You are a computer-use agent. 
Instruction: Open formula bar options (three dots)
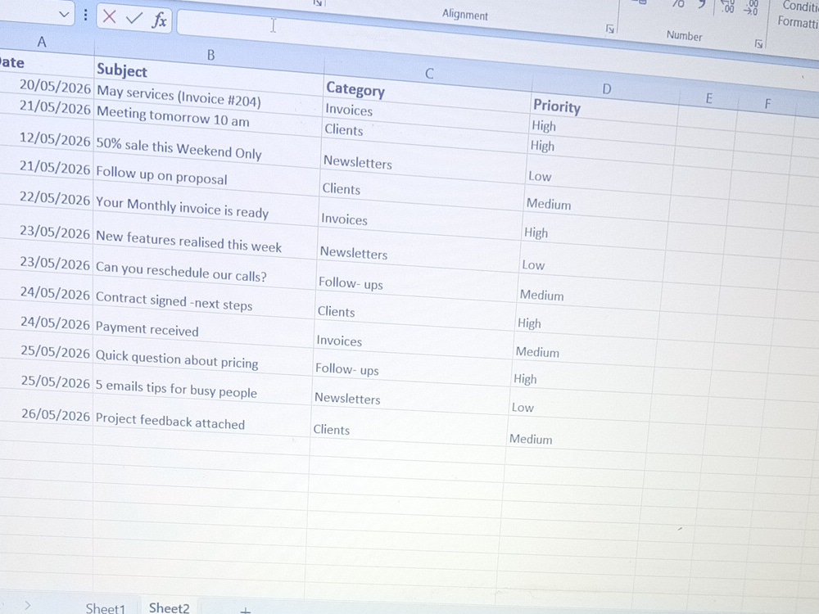(86, 15)
